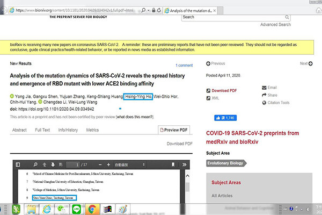The width and height of the screenshot is (322, 215).
Task: Select the 'Analysis of the mutation d...' browser tab
Action: point(191,11)
